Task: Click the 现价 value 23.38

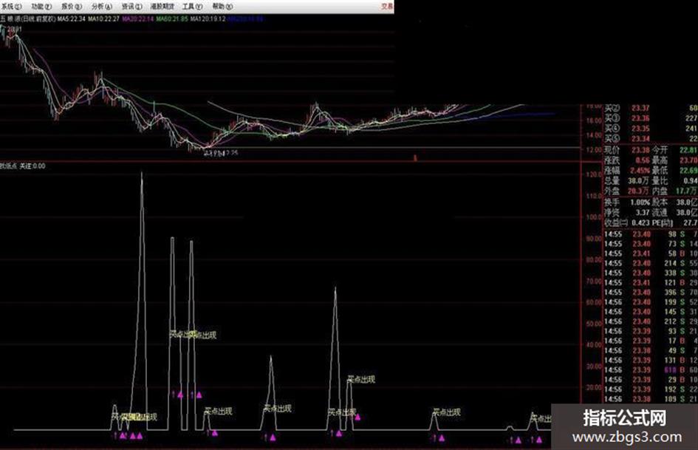Action: (x=640, y=150)
